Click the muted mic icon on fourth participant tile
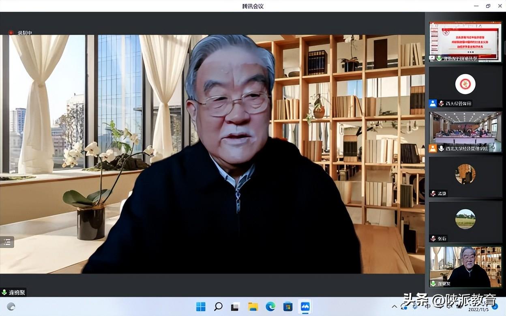The height and width of the screenshot is (316, 506). click(x=433, y=193)
